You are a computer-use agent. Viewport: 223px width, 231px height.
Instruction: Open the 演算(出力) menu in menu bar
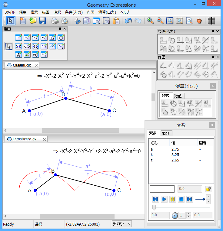coord(107,12)
